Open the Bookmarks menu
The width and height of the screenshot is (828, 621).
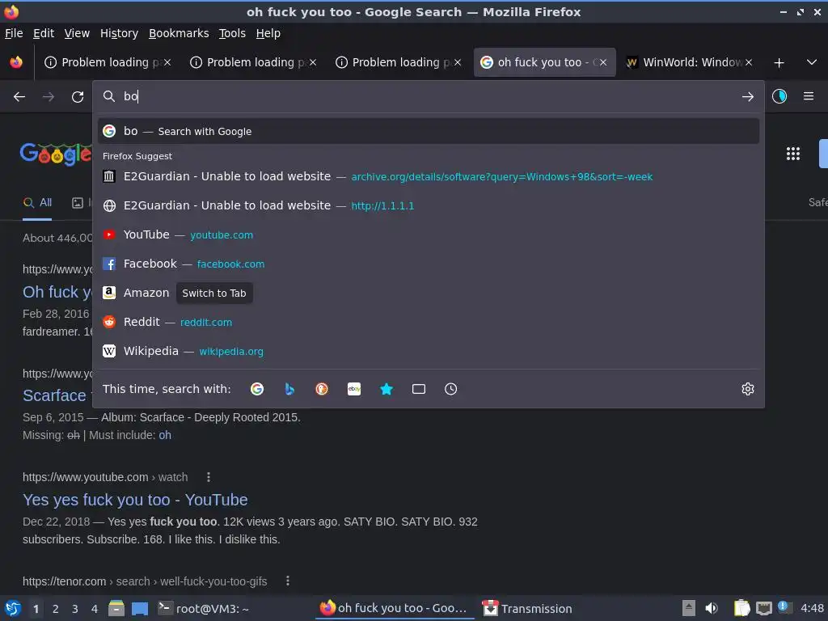click(x=179, y=33)
